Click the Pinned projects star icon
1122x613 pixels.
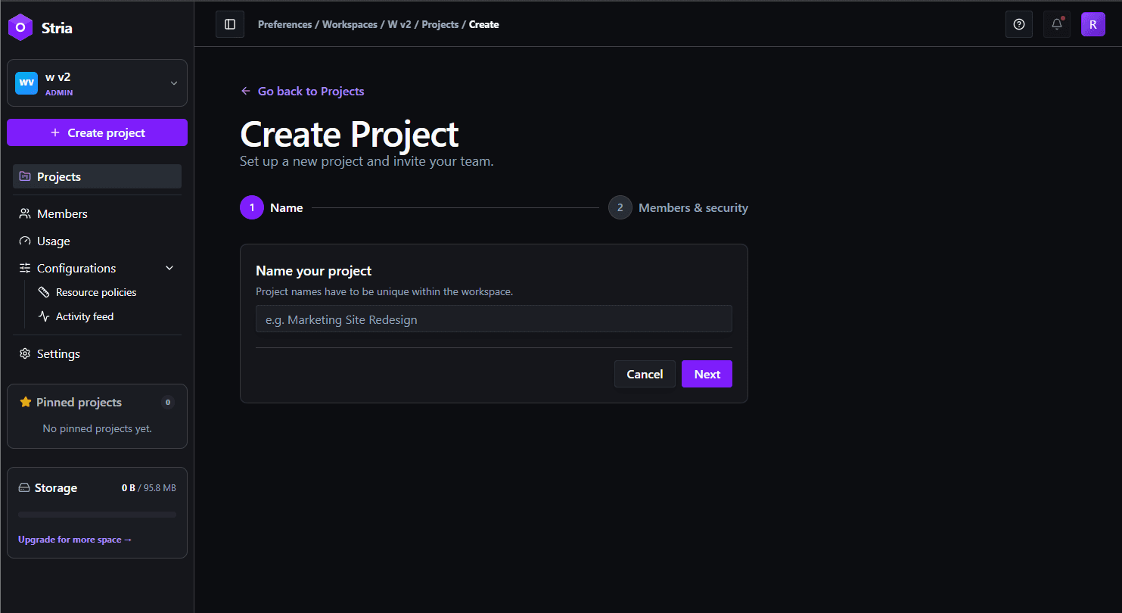(x=26, y=402)
